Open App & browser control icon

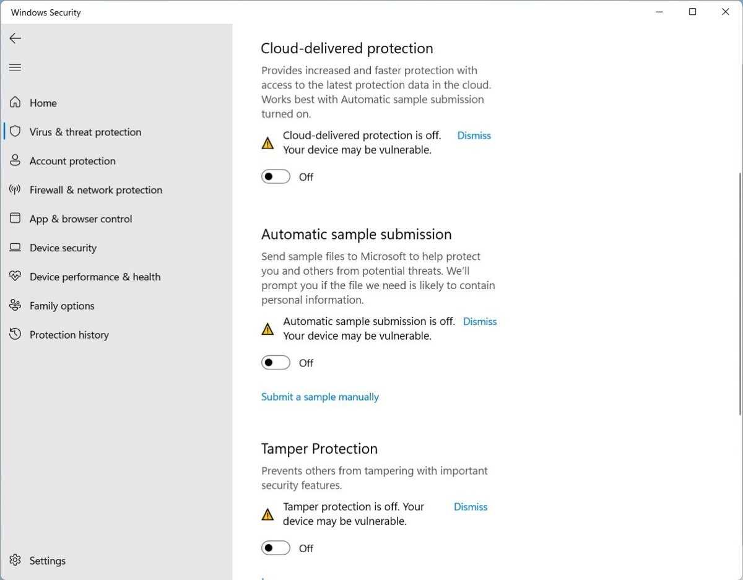[15, 219]
